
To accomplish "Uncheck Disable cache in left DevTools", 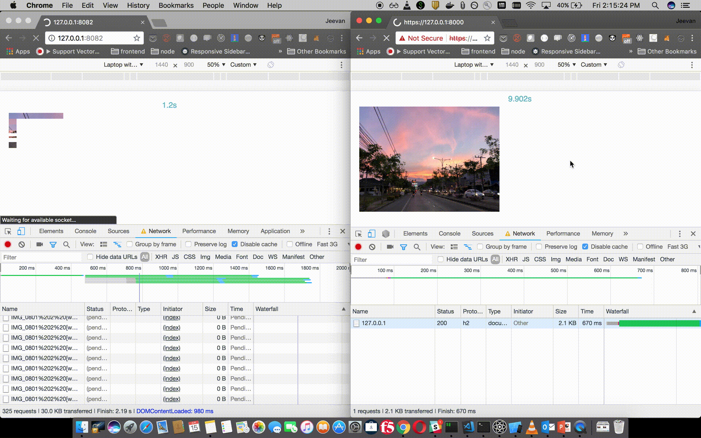I will coord(234,244).
